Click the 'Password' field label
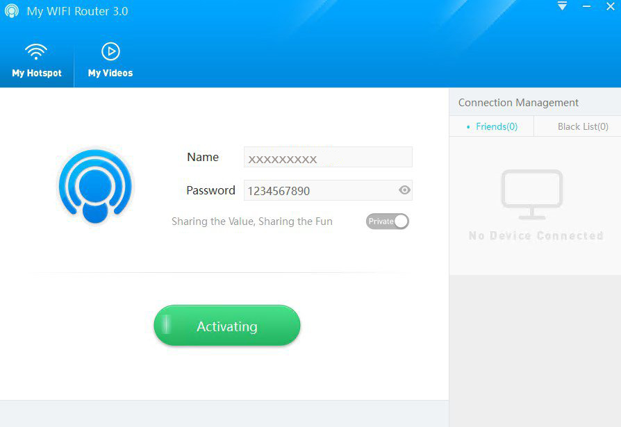 (210, 190)
